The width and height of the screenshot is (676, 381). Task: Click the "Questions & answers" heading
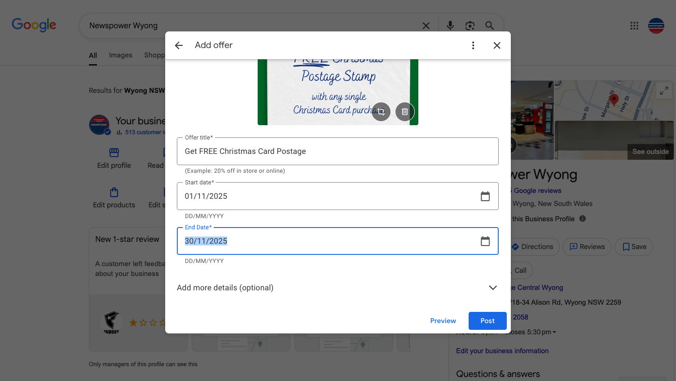pos(498,374)
